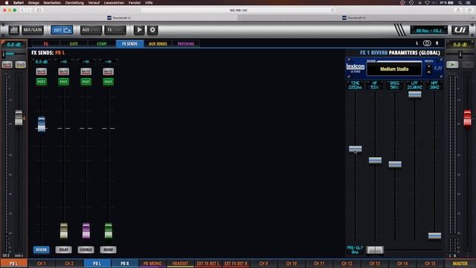This screenshot has height=268, width=476.
Task: Open the PATCHING tab
Action: coord(186,44)
